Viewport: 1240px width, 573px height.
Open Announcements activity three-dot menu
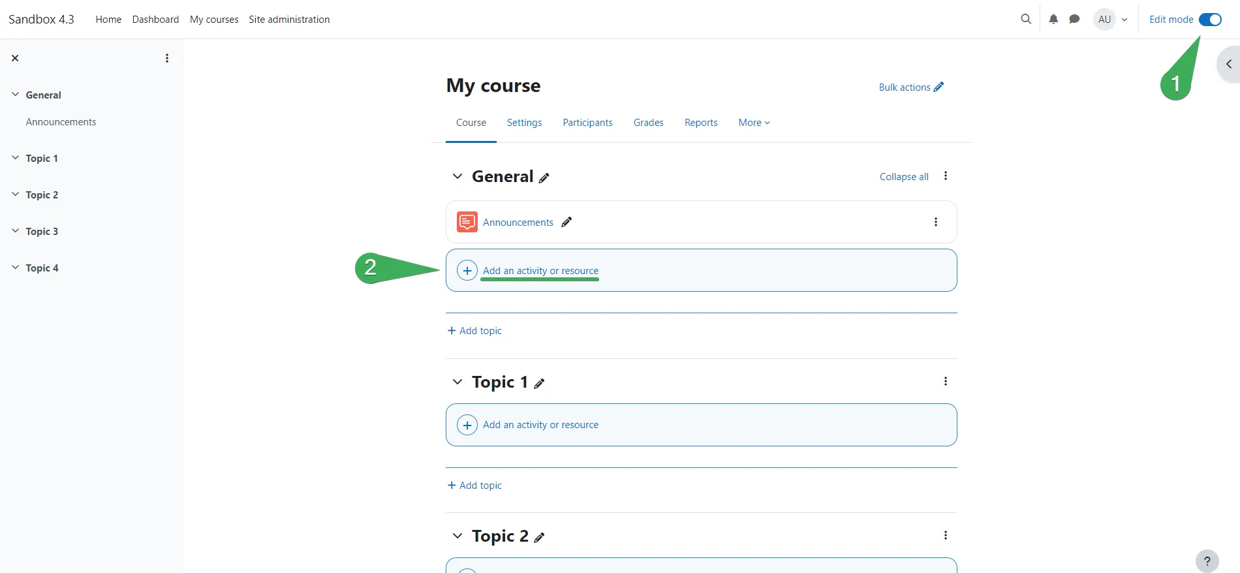click(936, 222)
